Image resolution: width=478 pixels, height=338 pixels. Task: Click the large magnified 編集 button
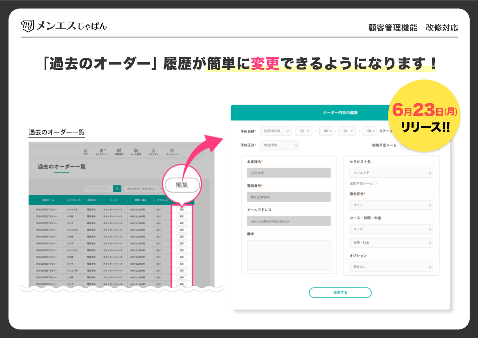coord(182,185)
